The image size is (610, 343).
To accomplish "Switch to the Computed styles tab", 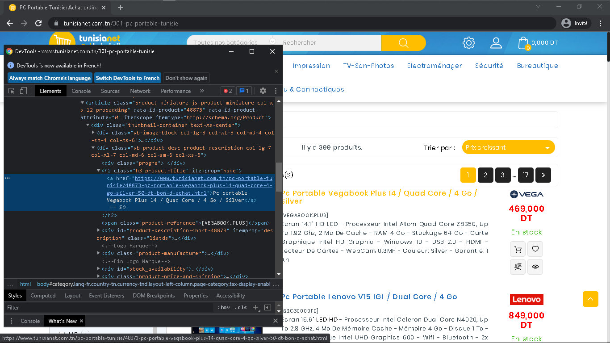I will coord(43,296).
